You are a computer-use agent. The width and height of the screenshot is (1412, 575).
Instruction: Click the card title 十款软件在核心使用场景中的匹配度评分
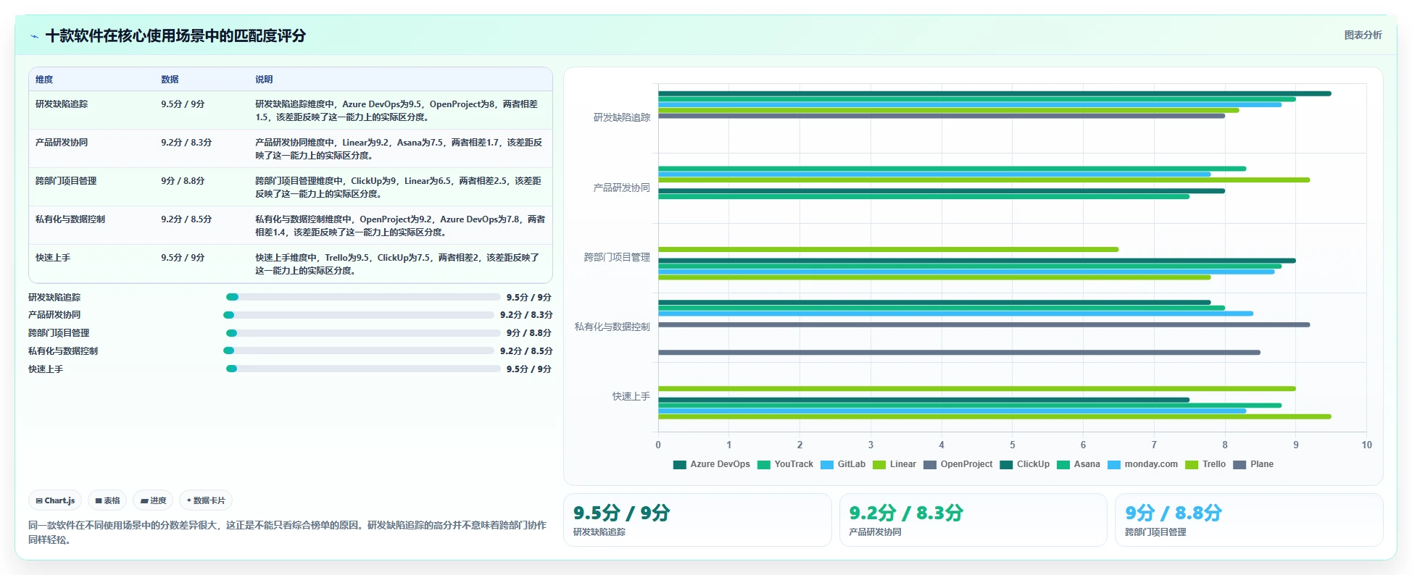point(175,35)
